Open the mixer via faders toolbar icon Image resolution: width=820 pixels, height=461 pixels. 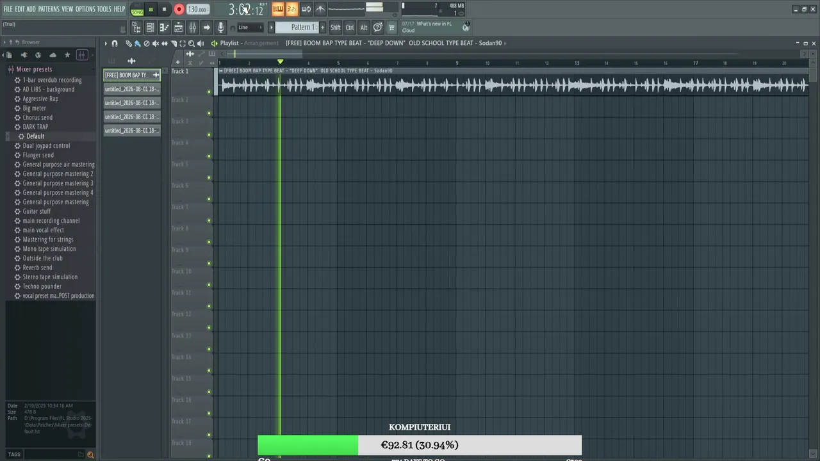(192, 28)
